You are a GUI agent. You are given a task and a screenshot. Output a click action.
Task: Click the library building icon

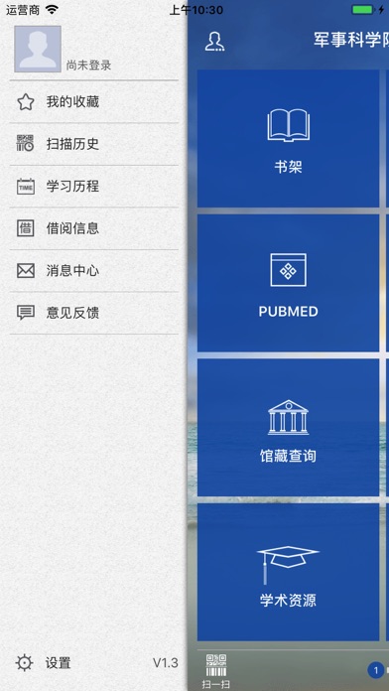point(288,417)
